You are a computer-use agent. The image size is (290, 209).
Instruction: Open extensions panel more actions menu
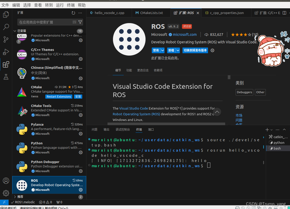click(x=80, y=13)
